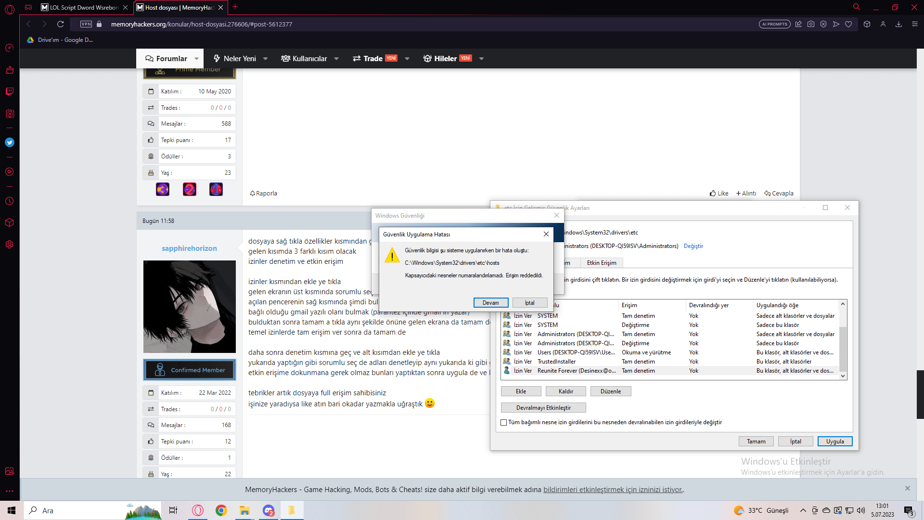Click the Değiştir owner link
Image resolution: width=924 pixels, height=520 pixels.
693,246
